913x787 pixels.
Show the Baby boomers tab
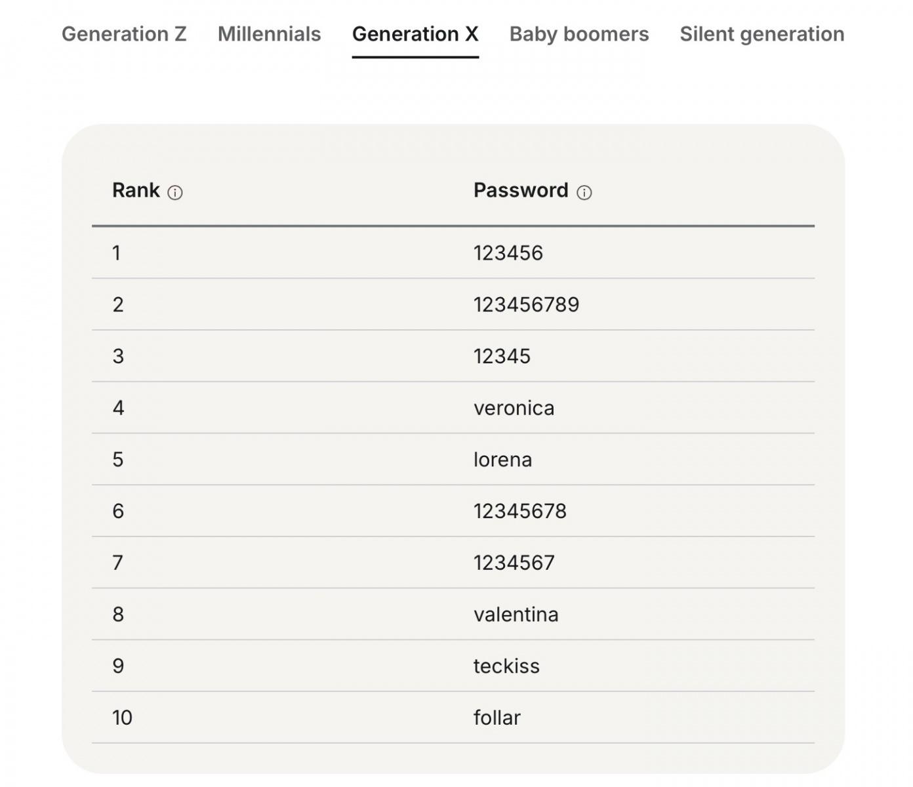click(578, 34)
